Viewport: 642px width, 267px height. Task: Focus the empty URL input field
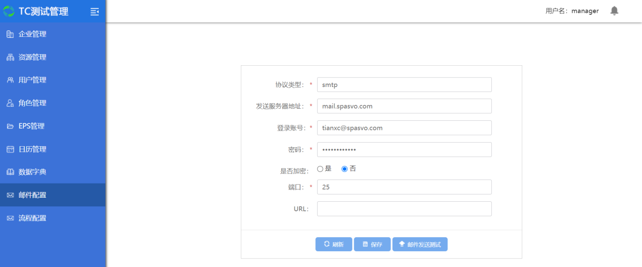click(404, 209)
